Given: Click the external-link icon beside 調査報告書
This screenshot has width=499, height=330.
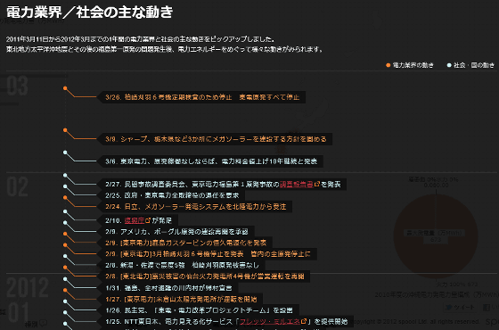Looking at the screenshot, I should pyautogui.click(x=316, y=184).
